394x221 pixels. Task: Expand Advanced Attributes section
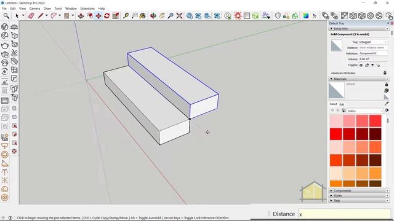point(385,73)
